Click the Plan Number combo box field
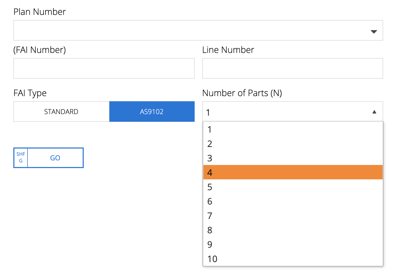Viewport: 397px width, 277px height. [x=190, y=30]
